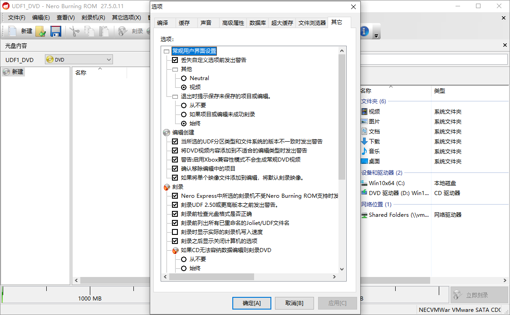This screenshot has width=510, height=315.
Task: Switch to the 数据库 tab
Action: pos(258,22)
